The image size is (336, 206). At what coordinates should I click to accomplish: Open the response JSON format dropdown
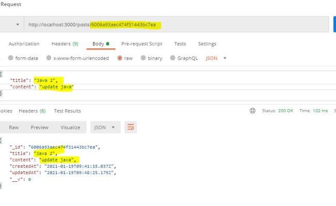(105, 127)
